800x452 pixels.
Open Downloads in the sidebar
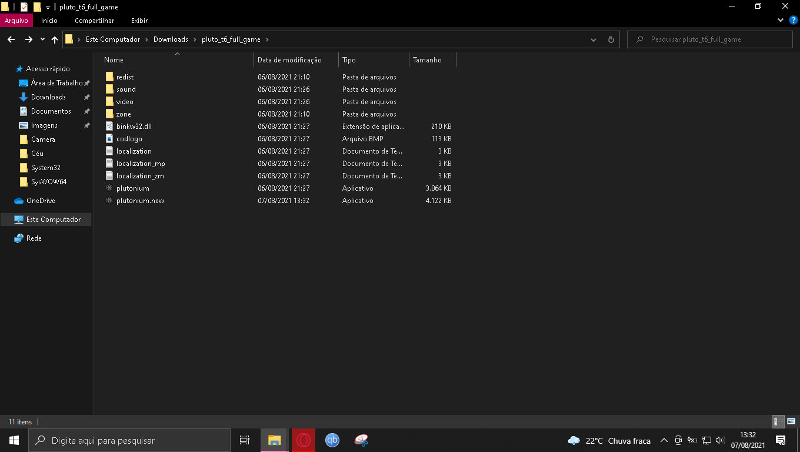[48, 97]
